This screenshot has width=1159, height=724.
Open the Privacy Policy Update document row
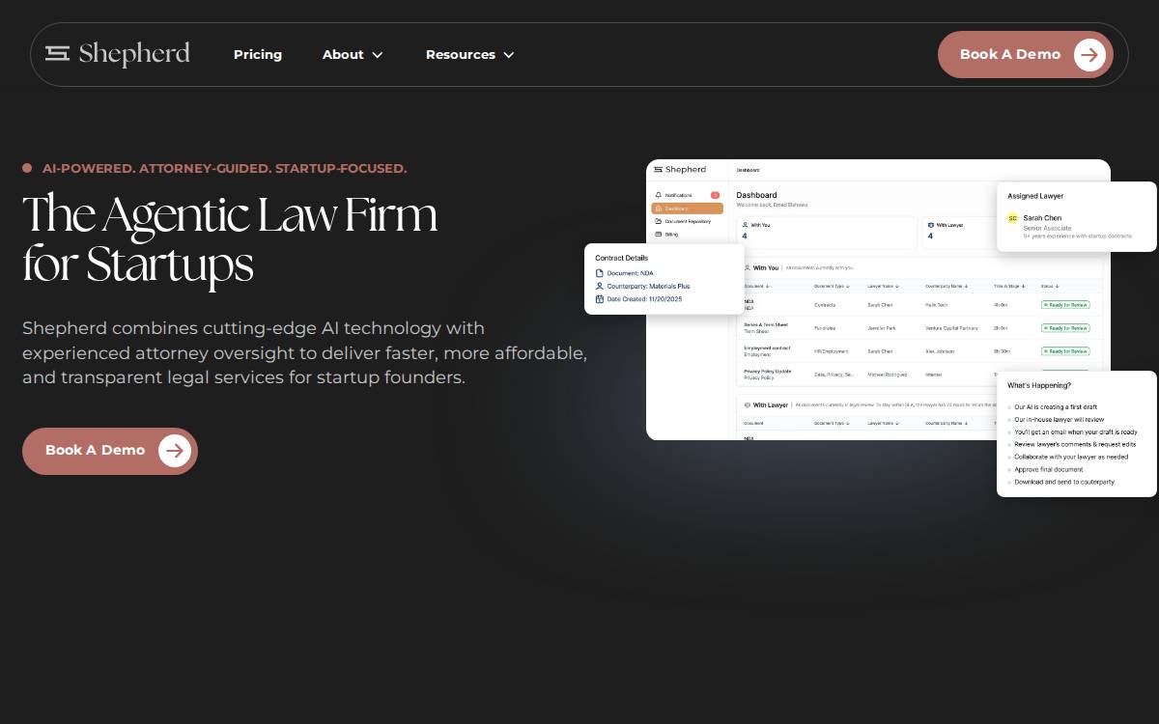866,375
